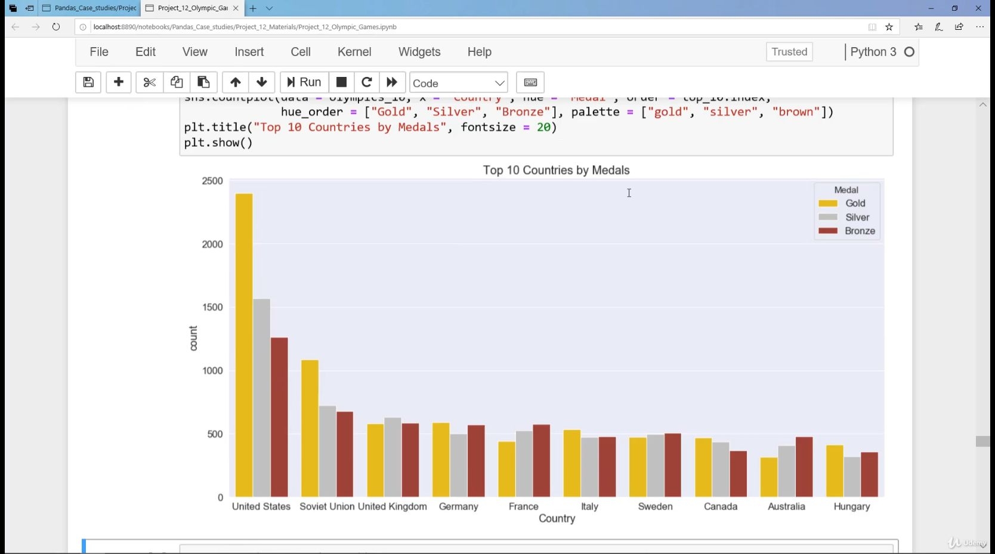The image size is (995, 554).
Task: Open the Widgets menu
Action: [x=419, y=52]
